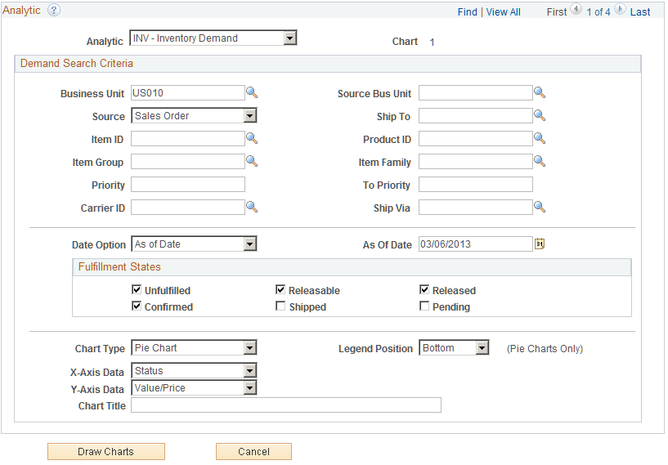Click the Source Bus Unit input field
Image resolution: width=668 pixels, height=465 pixels.
[x=475, y=93]
